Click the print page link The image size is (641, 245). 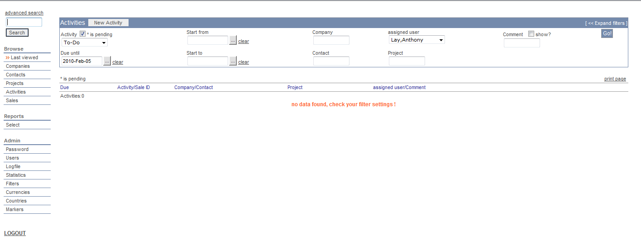[615, 79]
